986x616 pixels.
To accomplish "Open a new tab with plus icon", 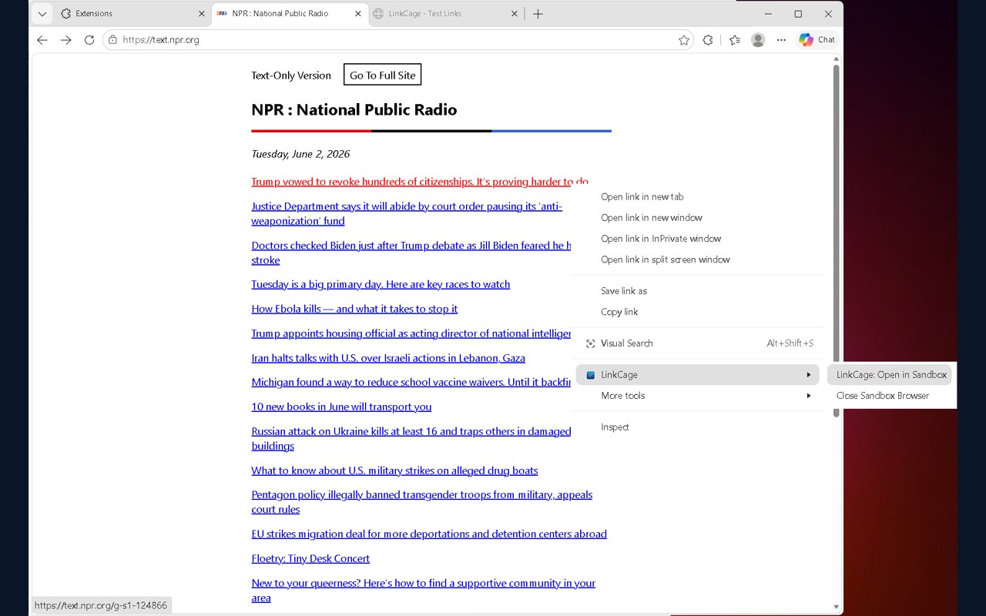I will [538, 14].
